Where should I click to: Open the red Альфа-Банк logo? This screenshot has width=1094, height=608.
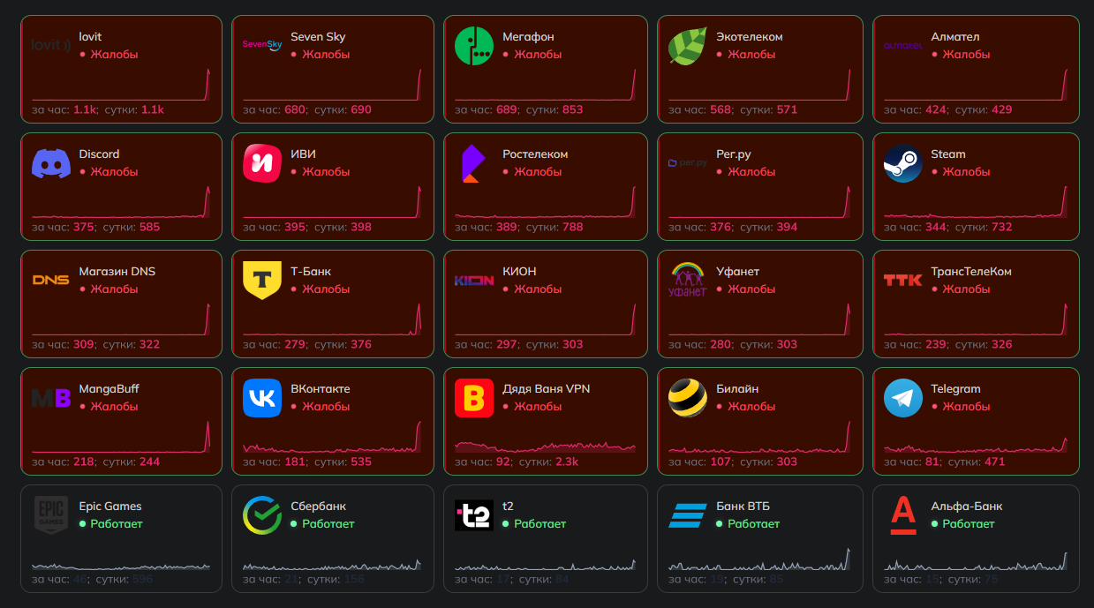[x=903, y=515]
